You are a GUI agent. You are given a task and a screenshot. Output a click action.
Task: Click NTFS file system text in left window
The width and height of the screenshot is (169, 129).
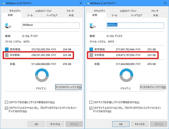[26, 42]
